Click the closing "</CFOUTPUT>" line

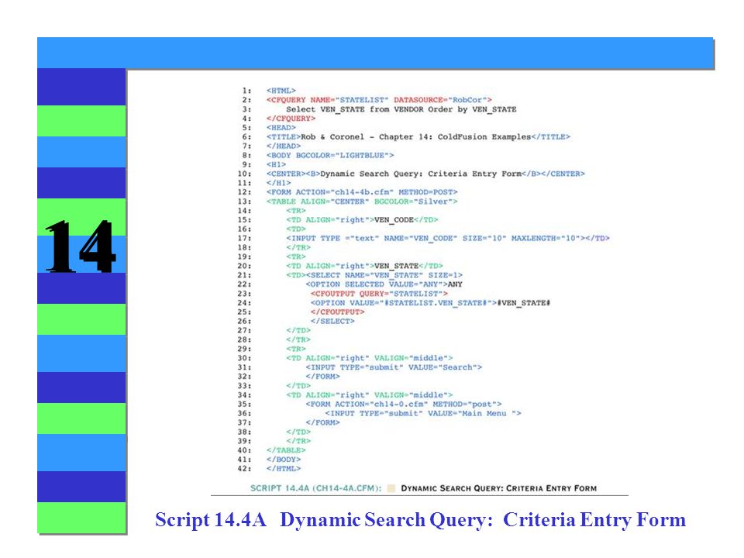337,312
